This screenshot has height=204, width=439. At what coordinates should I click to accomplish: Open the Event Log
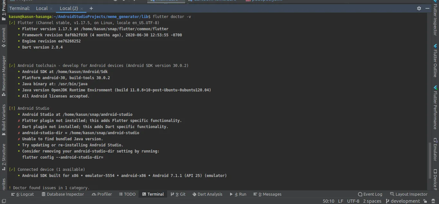370,194
